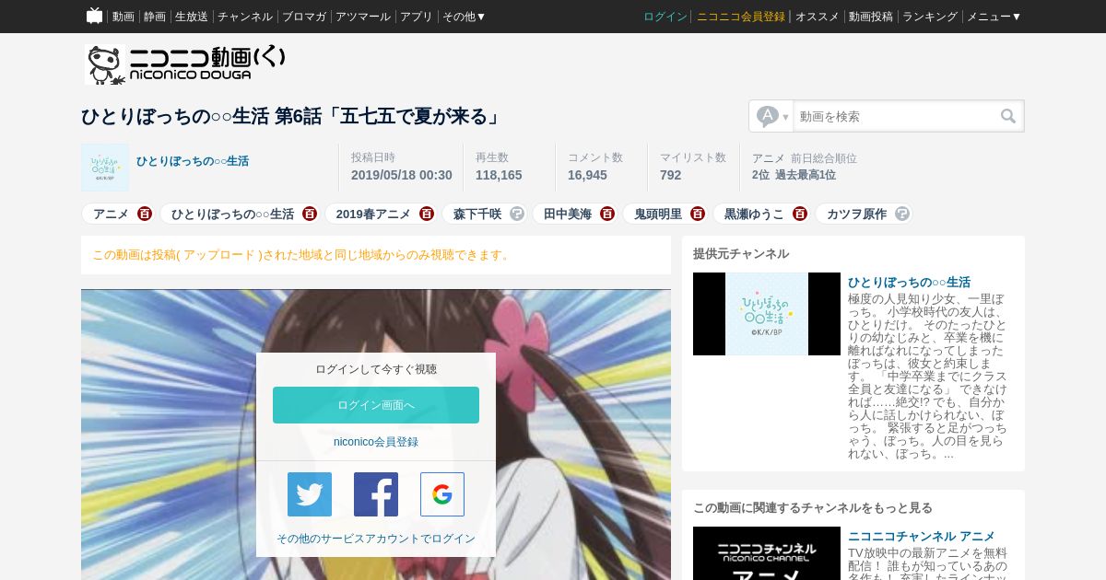Log in with the Google icon

click(442, 494)
